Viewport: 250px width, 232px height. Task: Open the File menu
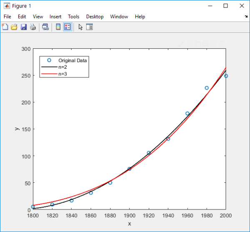click(7, 17)
